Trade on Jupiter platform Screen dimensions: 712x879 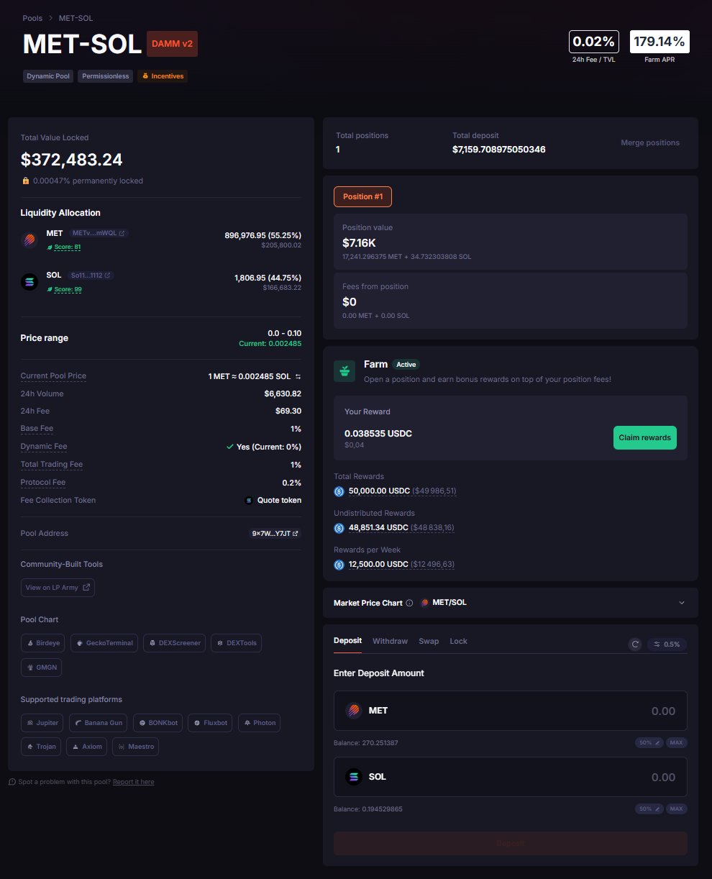42,723
